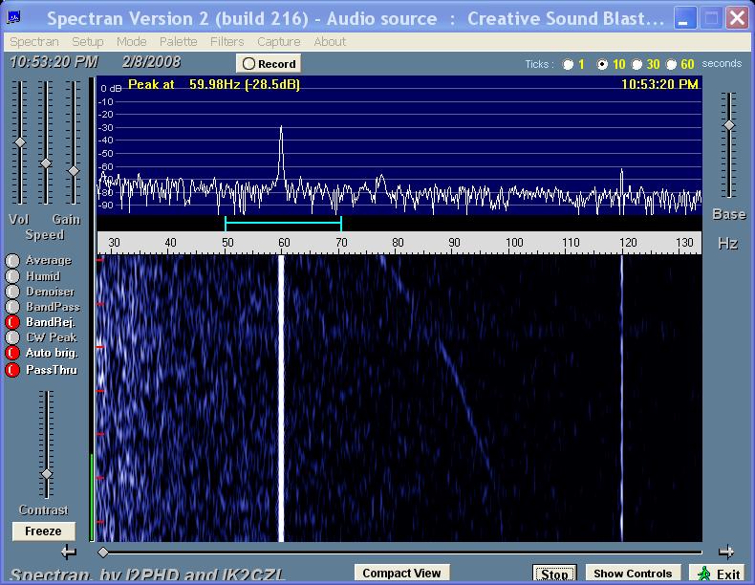Close the Spectran window
755x585 pixels.
click(x=737, y=18)
